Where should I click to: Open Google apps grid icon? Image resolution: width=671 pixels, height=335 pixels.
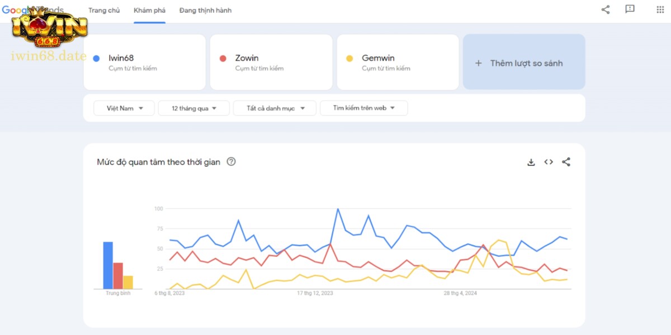tap(655, 9)
